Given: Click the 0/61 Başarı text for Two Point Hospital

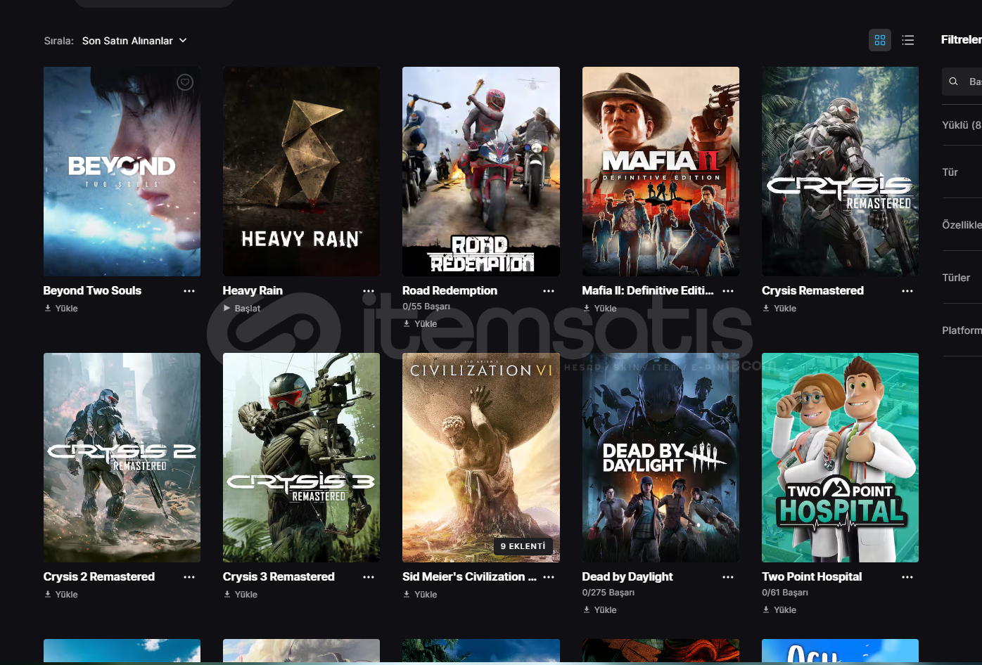Looking at the screenshot, I should [785, 593].
